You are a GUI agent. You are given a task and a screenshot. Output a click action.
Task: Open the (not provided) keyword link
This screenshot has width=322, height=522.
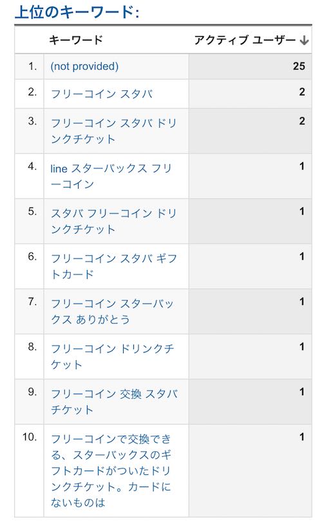pyautogui.click(x=84, y=66)
